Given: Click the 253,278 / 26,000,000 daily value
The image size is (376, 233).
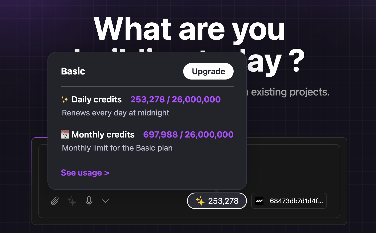Looking at the screenshot, I should point(175,99).
